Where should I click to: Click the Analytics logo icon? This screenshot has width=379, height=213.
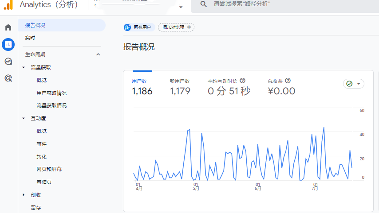(x=8, y=5)
